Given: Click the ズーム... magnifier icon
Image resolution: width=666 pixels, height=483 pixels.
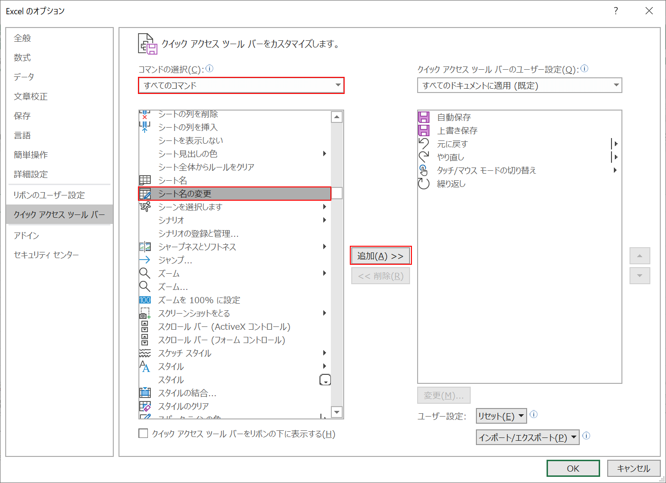Looking at the screenshot, I should click(145, 287).
